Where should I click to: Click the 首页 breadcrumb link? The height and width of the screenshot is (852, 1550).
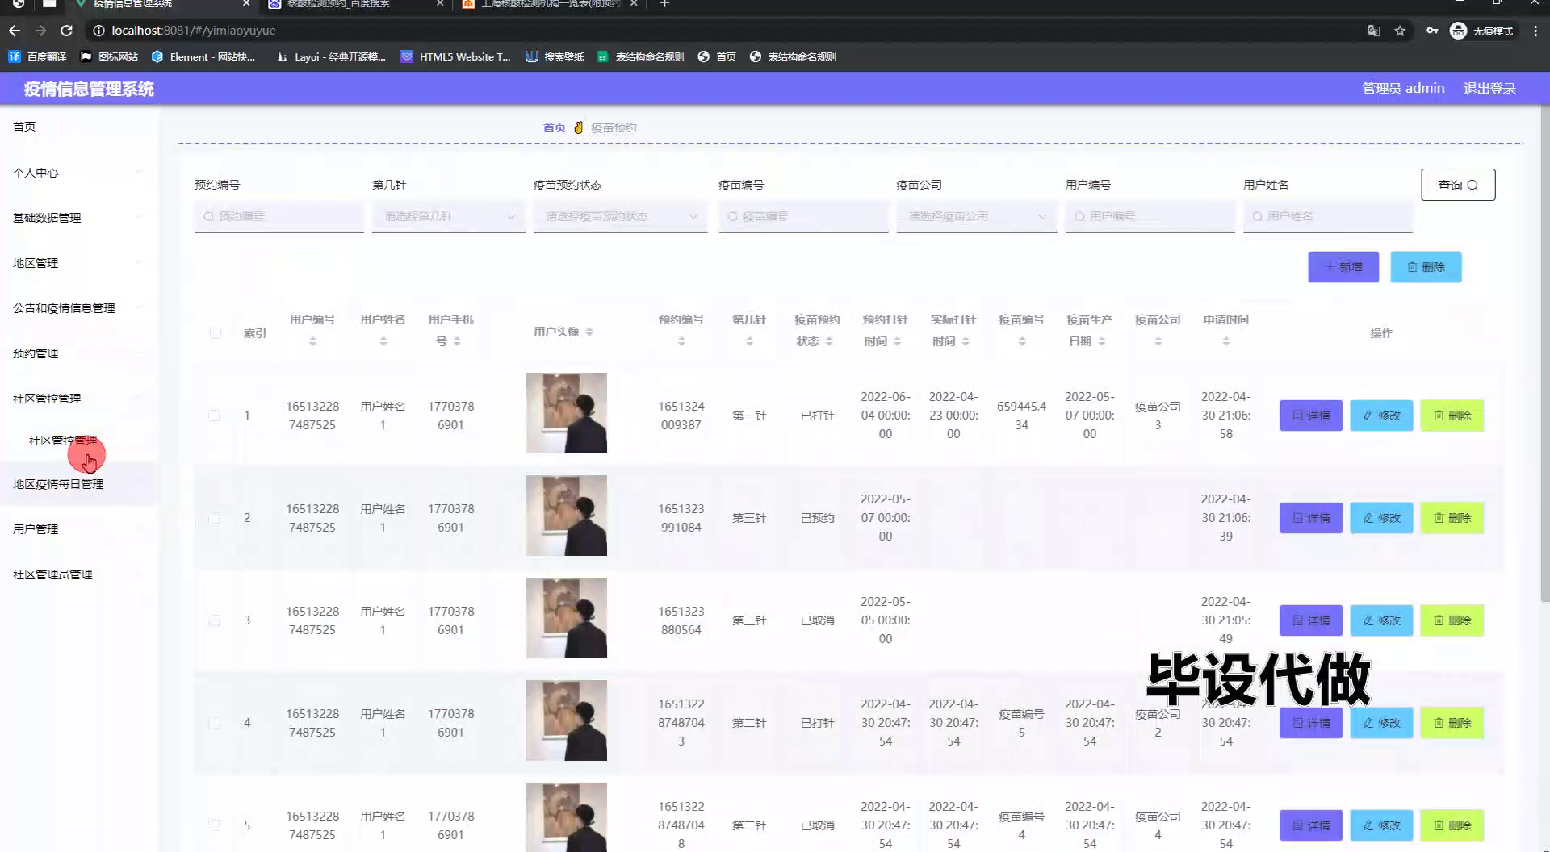click(x=554, y=127)
